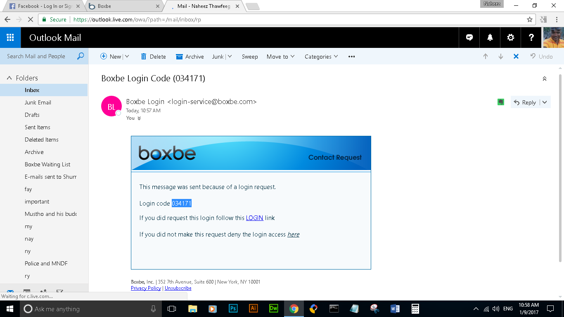Expand the recipients chevron next to You

coord(139,118)
